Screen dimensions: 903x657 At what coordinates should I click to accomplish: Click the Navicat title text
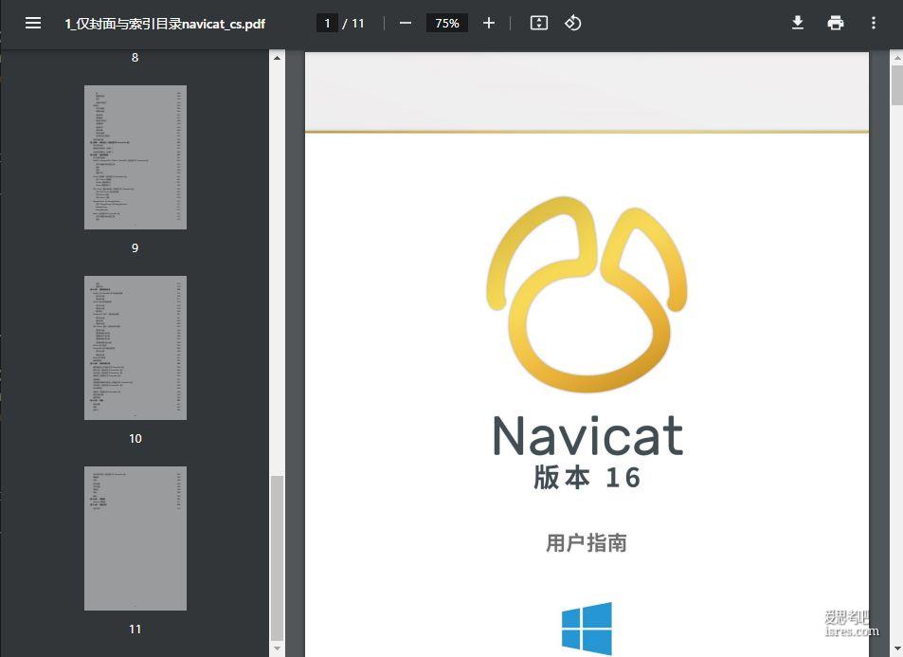point(588,436)
